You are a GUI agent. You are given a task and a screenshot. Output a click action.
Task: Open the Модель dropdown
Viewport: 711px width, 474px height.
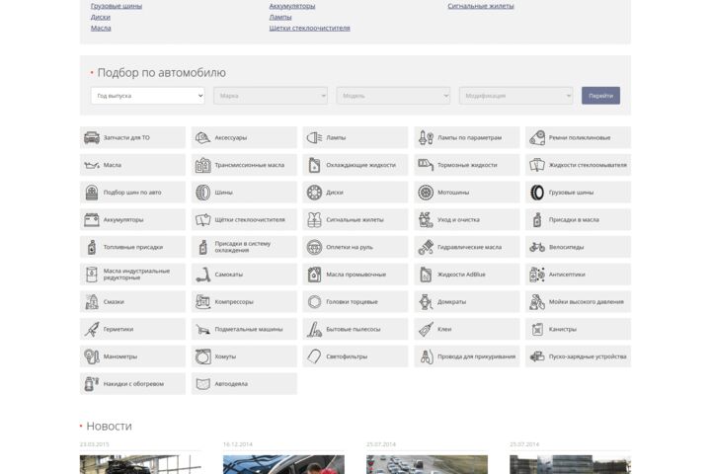tap(393, 96)
